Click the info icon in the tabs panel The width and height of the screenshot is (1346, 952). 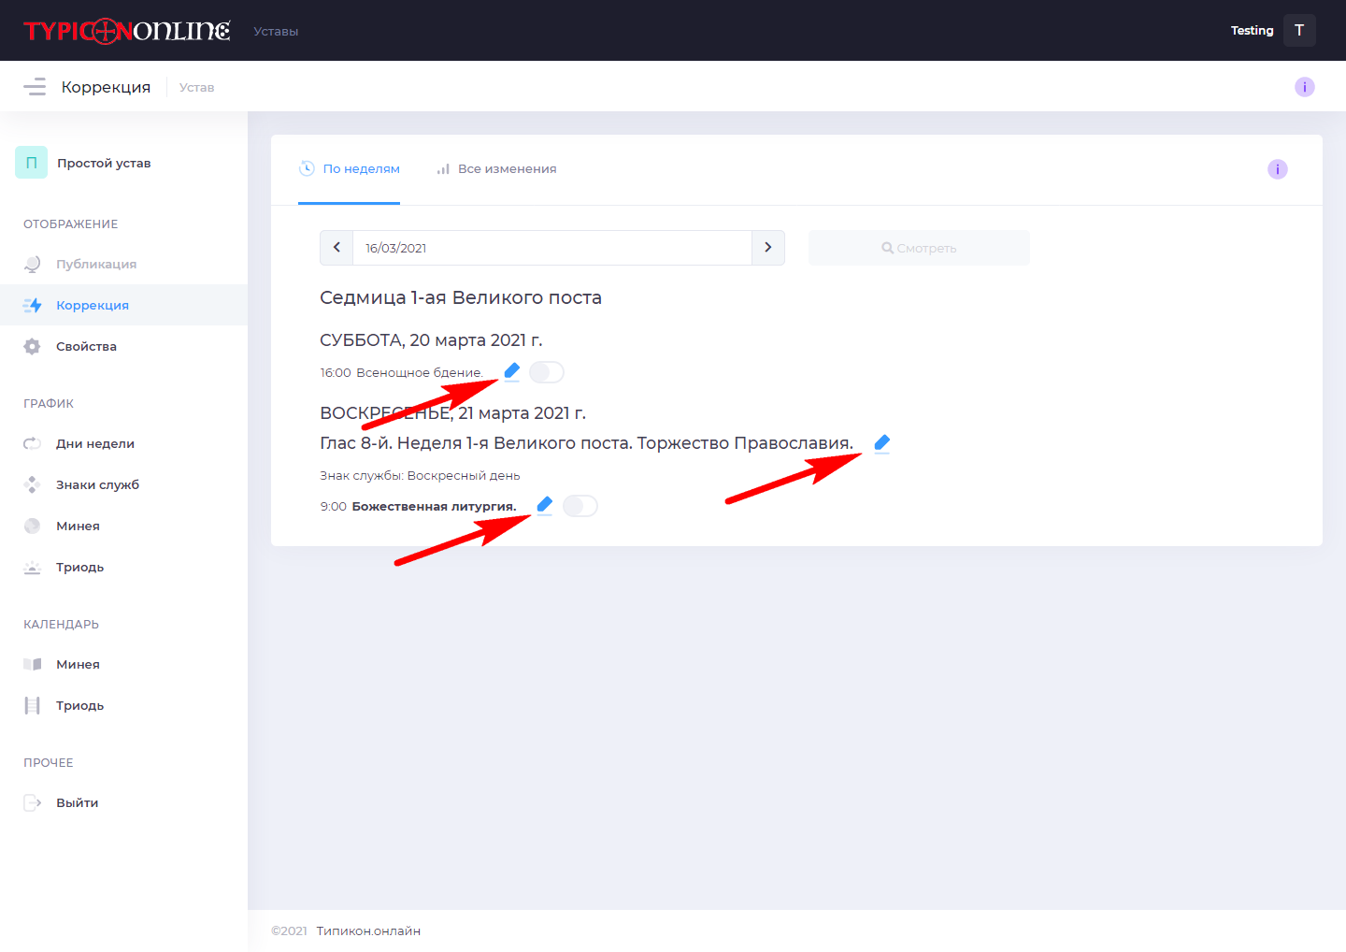point(1278,169)
